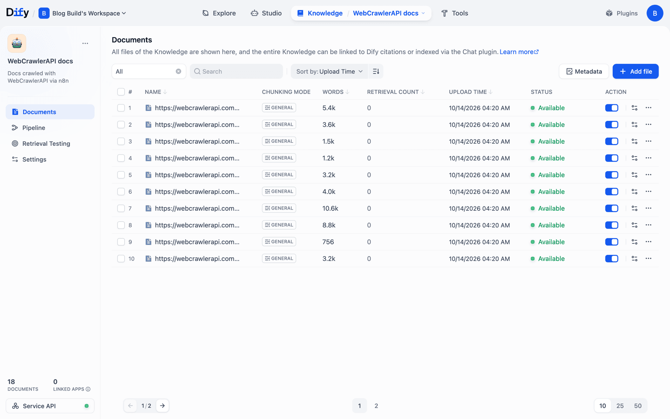Open the Learn more link
The width and height of the screenshot is (670, 419).
point(519,52)
